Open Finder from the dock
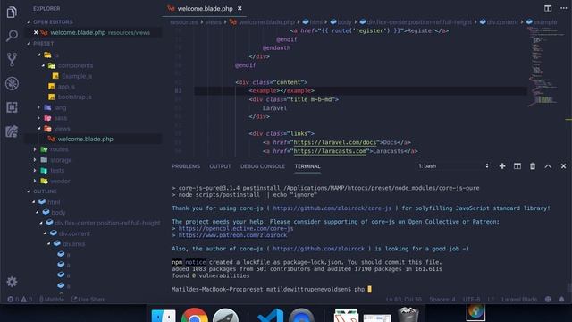Viewport: 572px width, 322px height. tap(164, 316)
